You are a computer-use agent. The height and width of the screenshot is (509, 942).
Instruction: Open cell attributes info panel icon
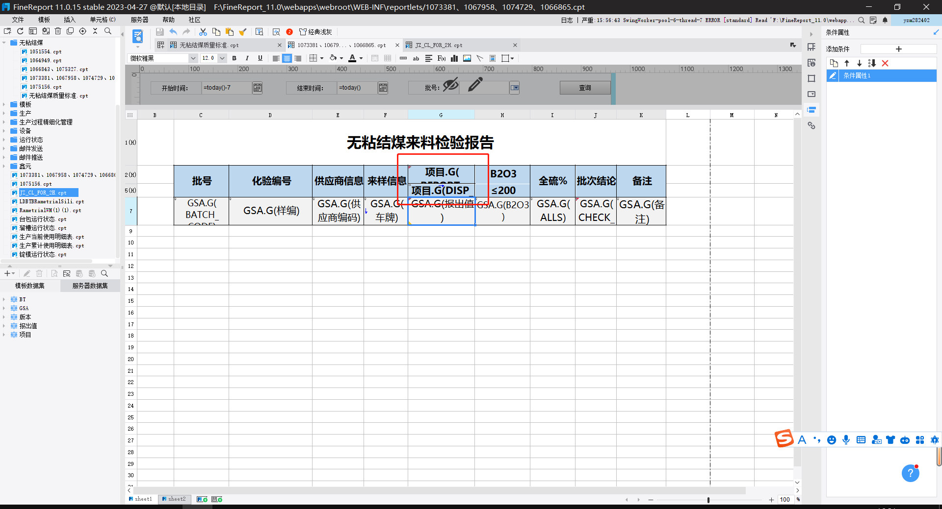(x=811, y=63)
